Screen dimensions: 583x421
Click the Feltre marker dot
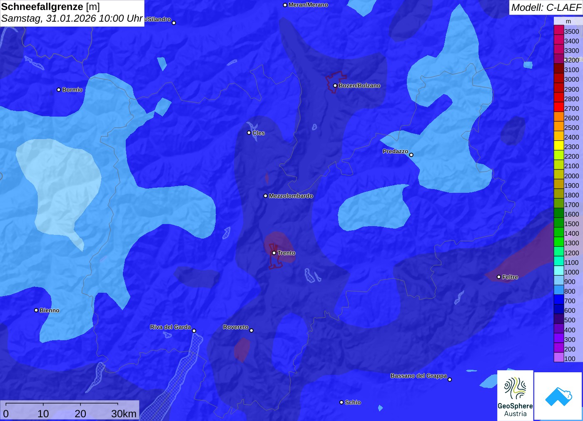pos(499,277)
